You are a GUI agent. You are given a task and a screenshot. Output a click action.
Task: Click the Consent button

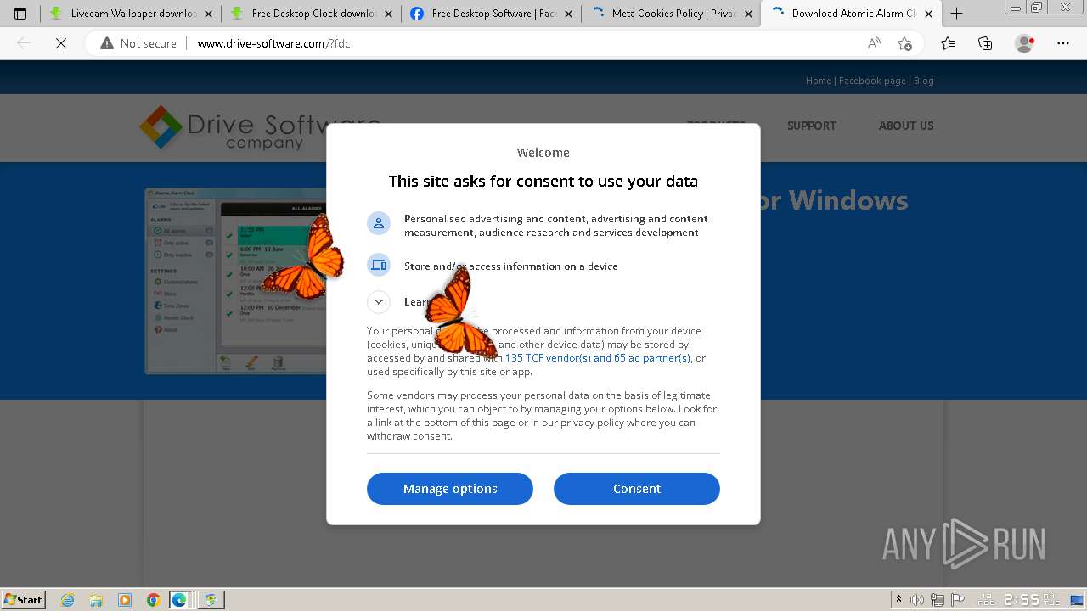coord(636,489)
